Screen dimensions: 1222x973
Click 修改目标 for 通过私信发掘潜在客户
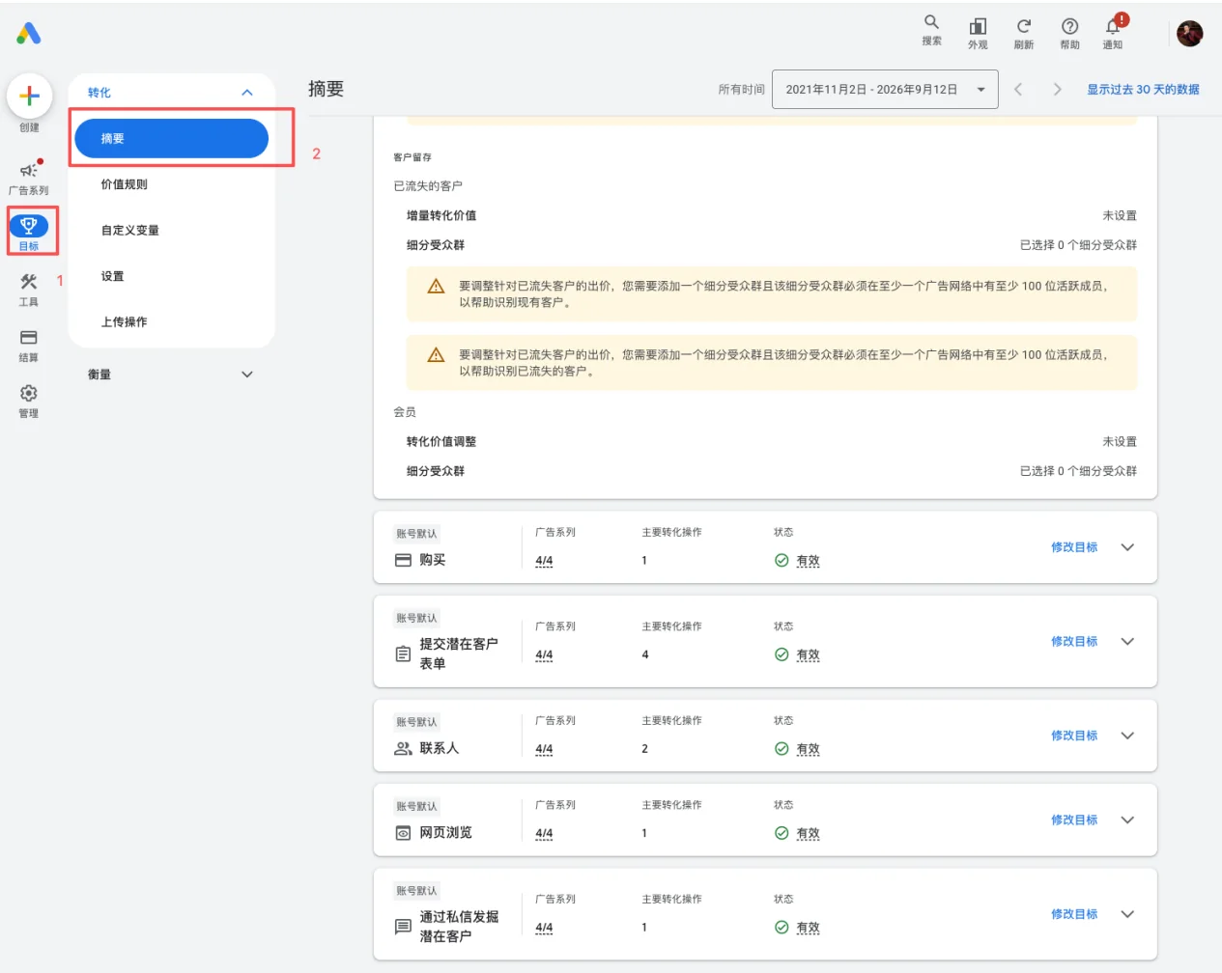tap(1074, 914)
